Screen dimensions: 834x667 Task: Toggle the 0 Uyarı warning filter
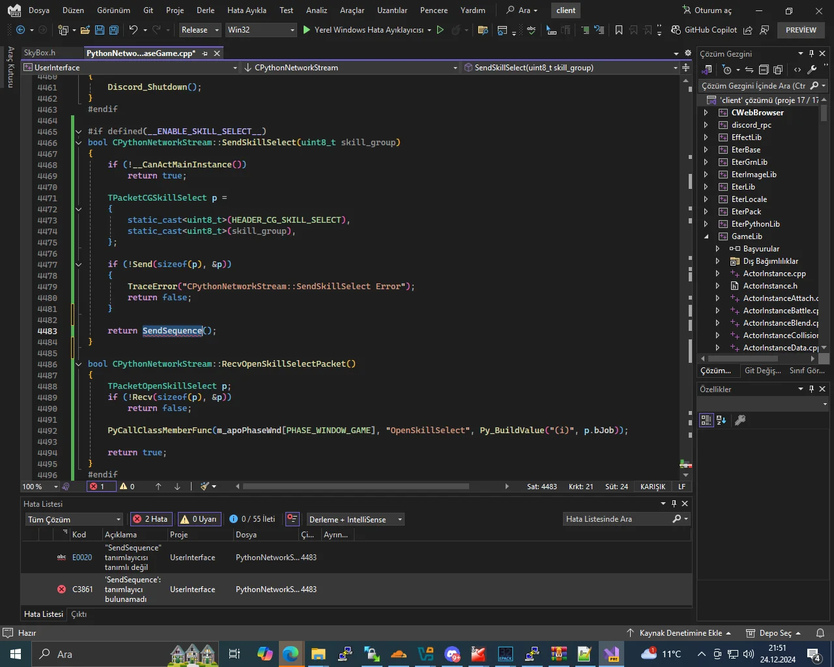199,519
